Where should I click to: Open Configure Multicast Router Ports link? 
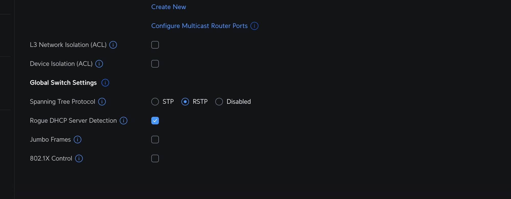point(199,26)
